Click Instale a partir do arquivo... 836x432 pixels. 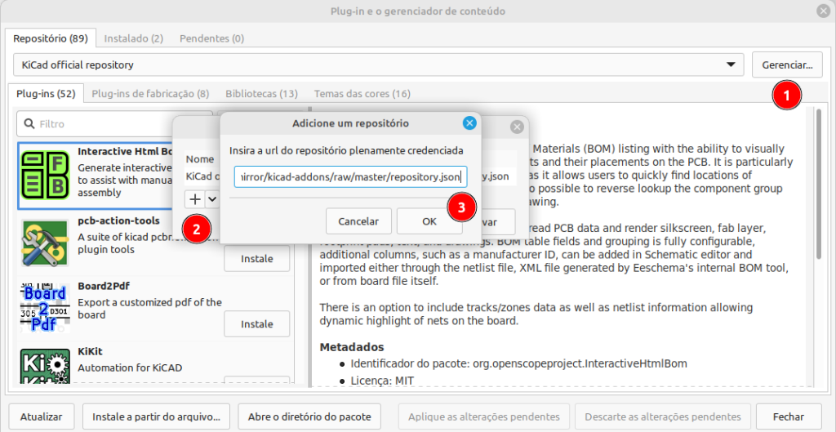click(x=156, y=416)
